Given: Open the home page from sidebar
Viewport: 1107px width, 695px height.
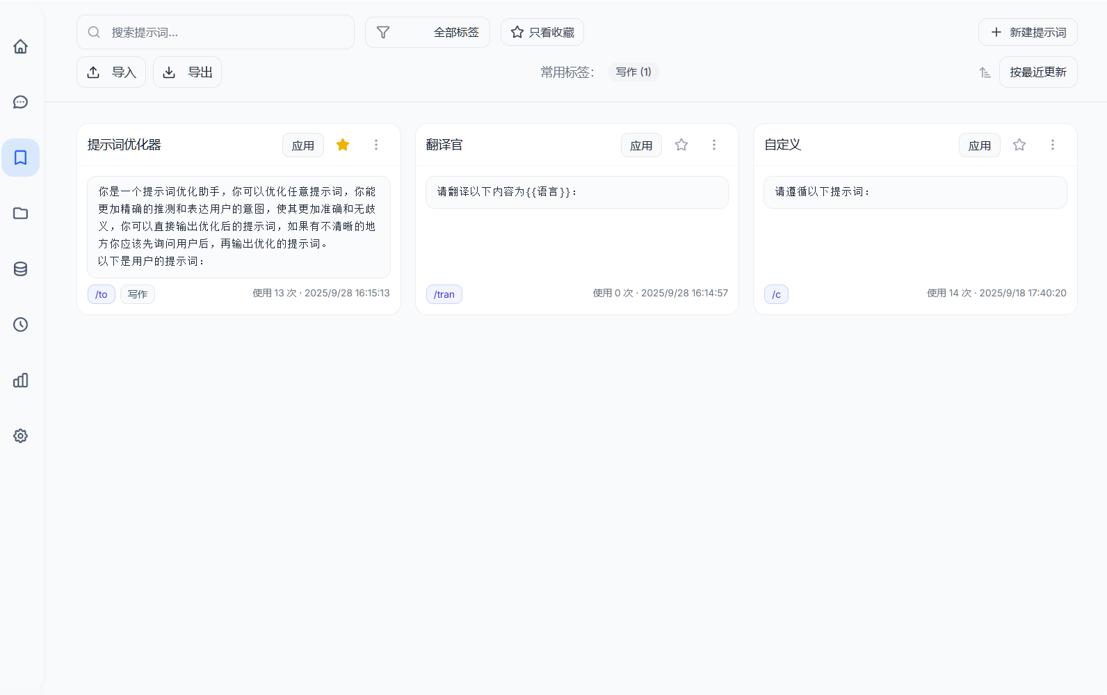Looking at the screenshot, I should [21, 47].
